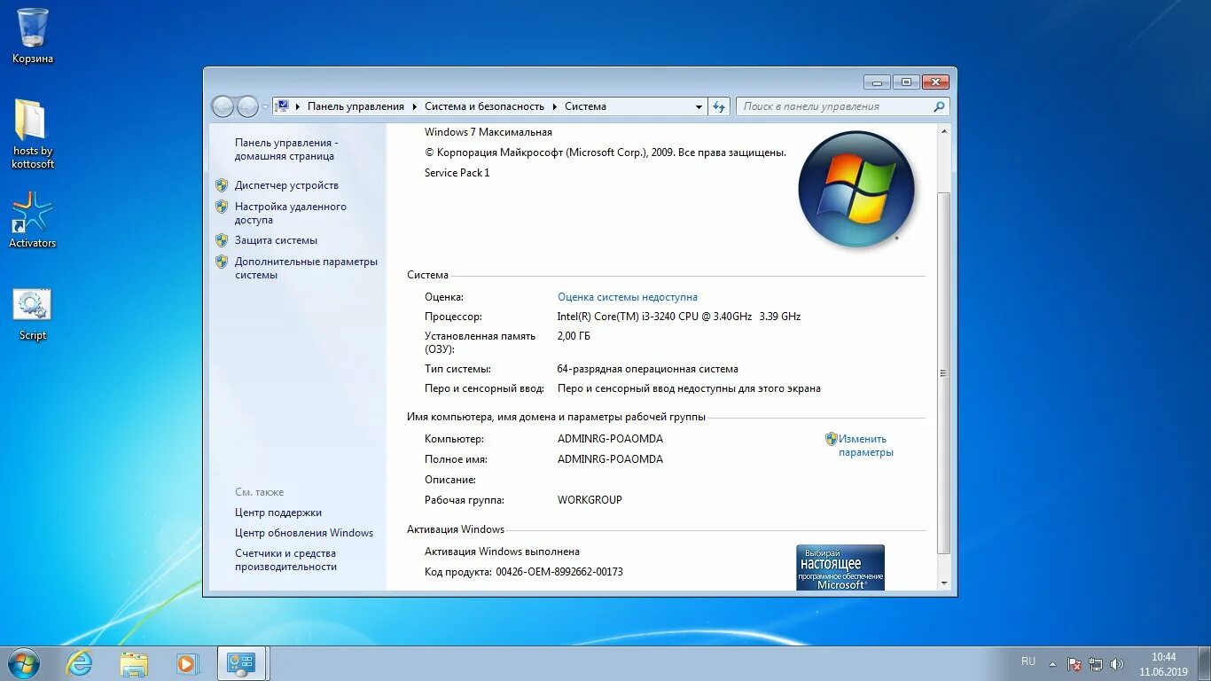
Task: Click RU language indicator in taskbar
Action: coord(1028,661)
